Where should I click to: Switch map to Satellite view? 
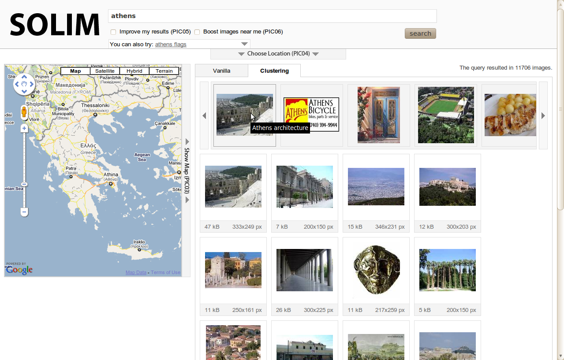click(105, 71)
